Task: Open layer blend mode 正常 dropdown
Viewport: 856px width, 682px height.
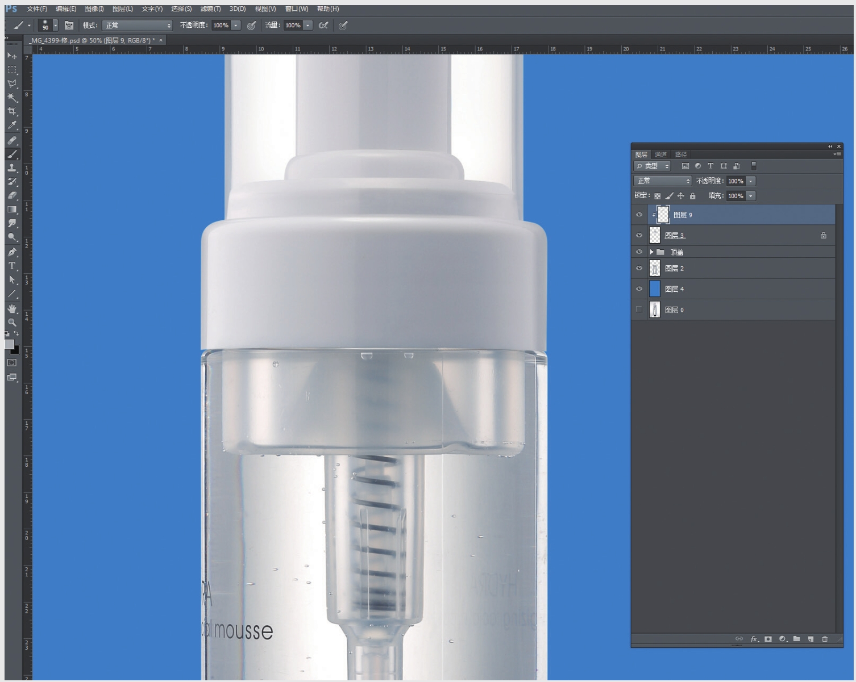Action: [662, 181]
